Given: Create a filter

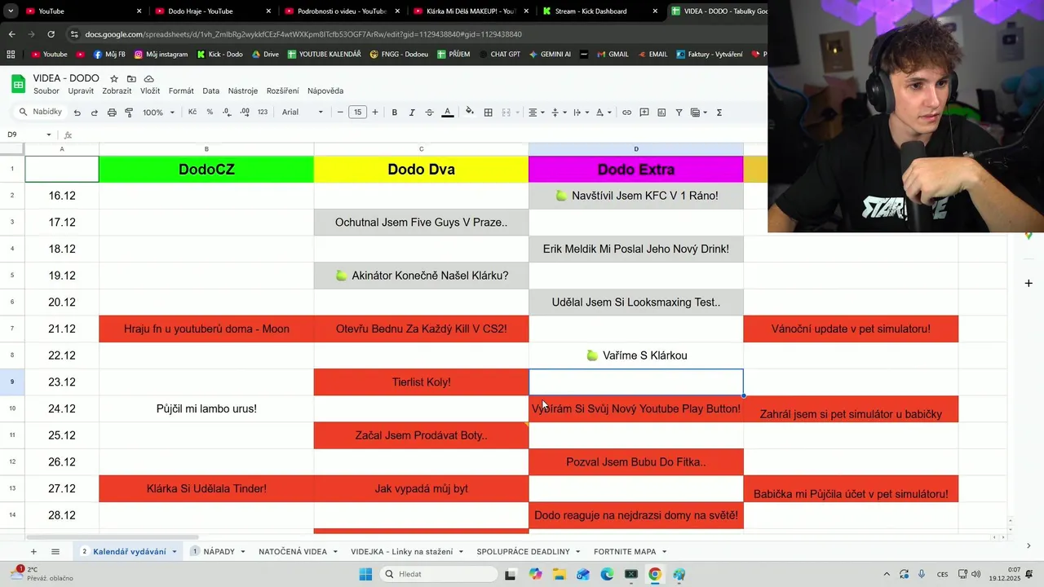Looking at the screenshot, I should click(x=679, y=113).
